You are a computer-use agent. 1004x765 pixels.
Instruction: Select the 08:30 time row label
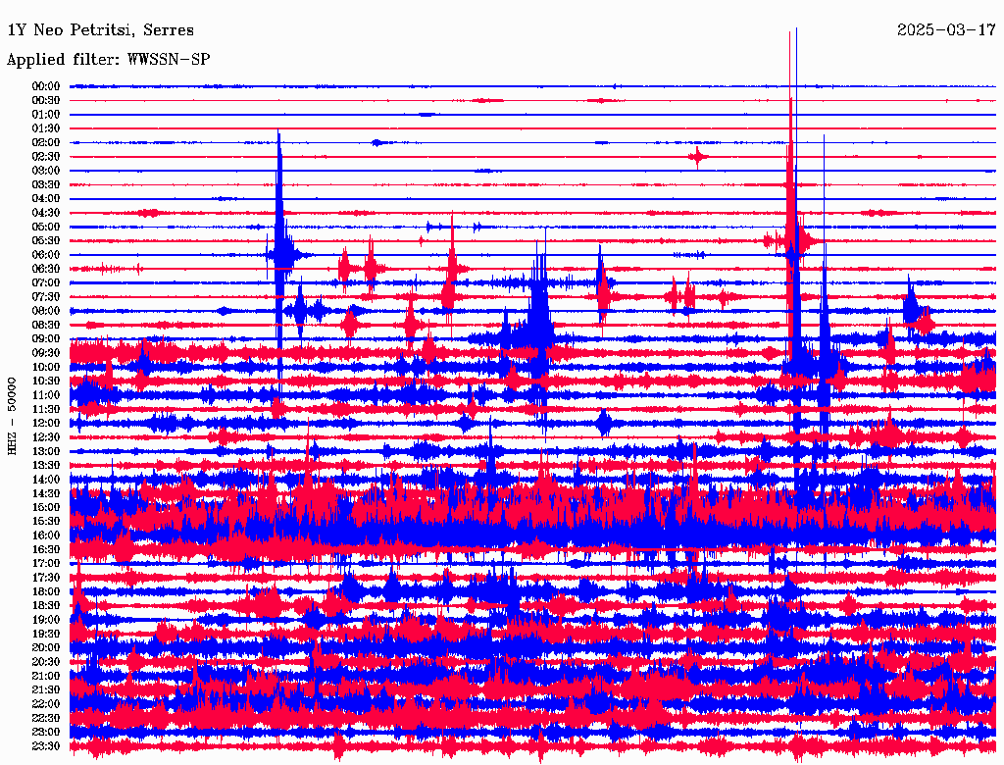(45, 326)
